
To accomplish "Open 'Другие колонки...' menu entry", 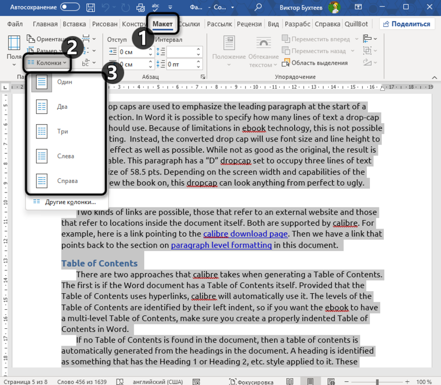I will [70, 202].
